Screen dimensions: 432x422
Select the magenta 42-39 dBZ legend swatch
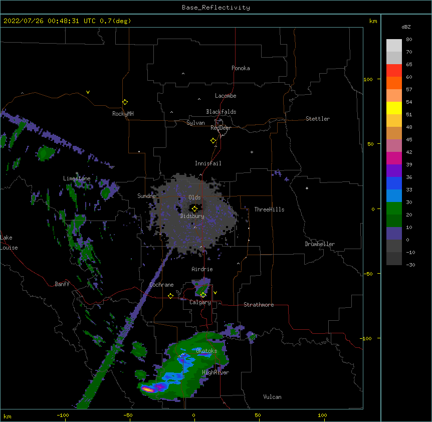click(394, 158)
